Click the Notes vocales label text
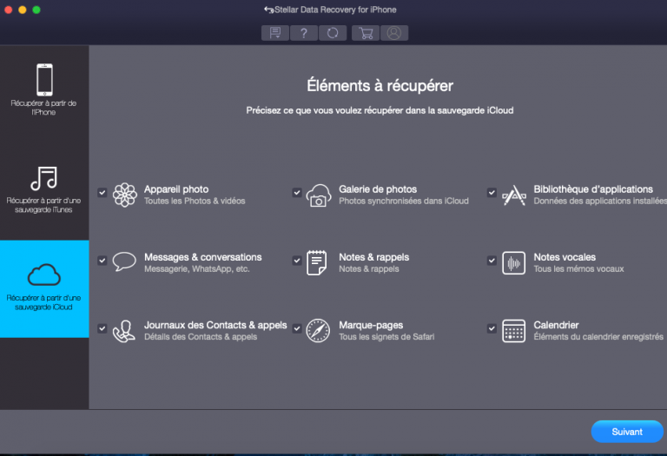This screenshot has height=456, width=667. 565,257
